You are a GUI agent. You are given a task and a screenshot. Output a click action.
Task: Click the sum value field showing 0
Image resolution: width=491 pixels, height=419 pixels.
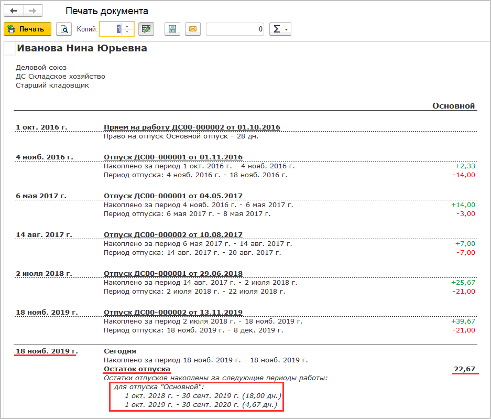click(x=235, y=29)
